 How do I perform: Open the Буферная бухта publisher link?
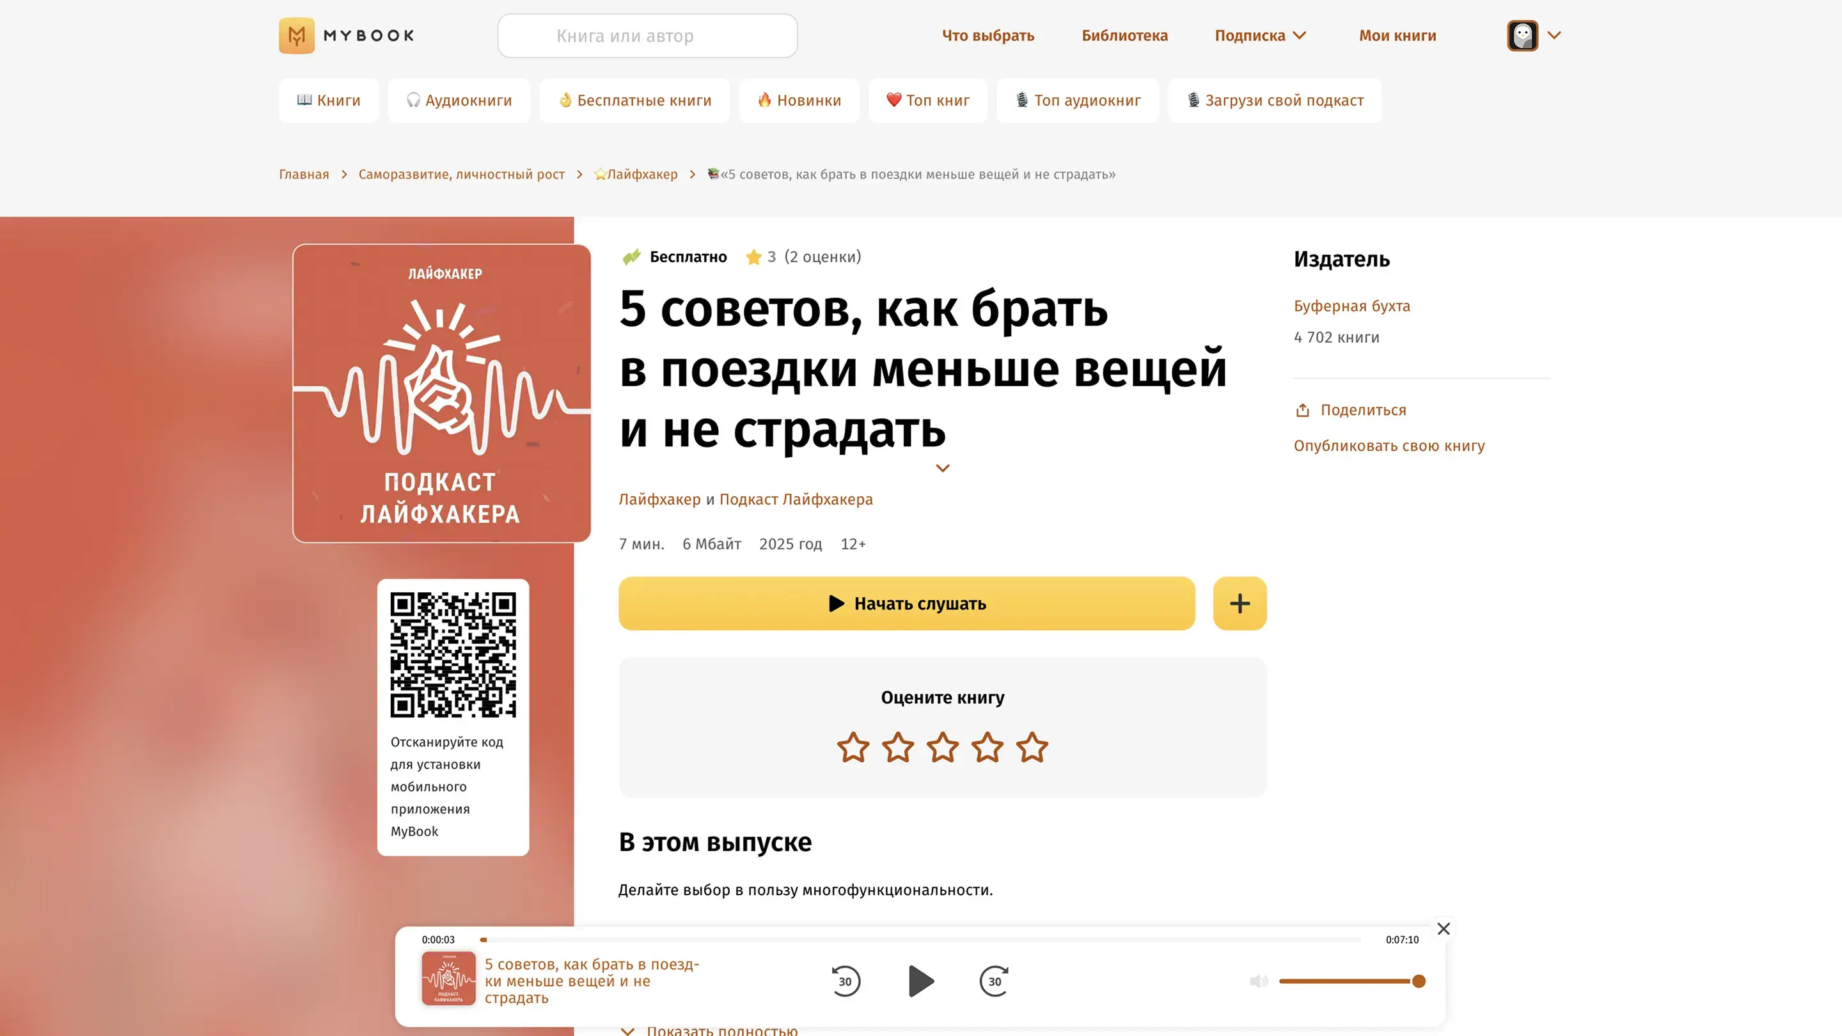click(1351, 306)
